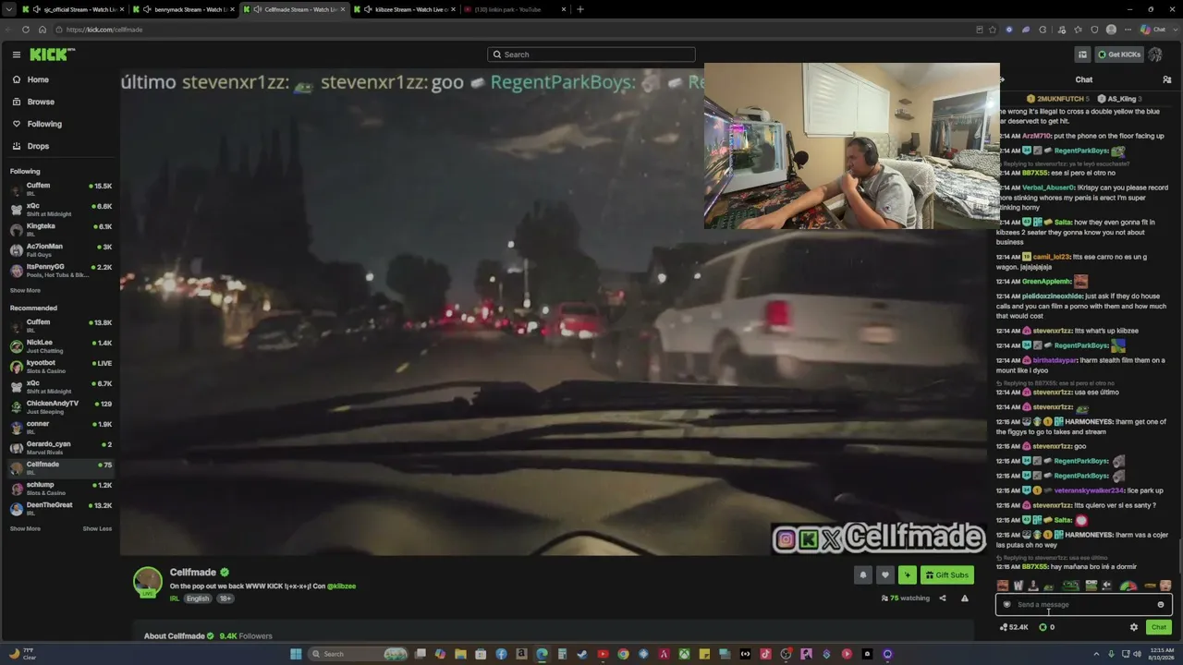Click the Windows taskbar search box
Image resolution: width=1183 pixels, height=665 pixels.
[x=359, y=654]
